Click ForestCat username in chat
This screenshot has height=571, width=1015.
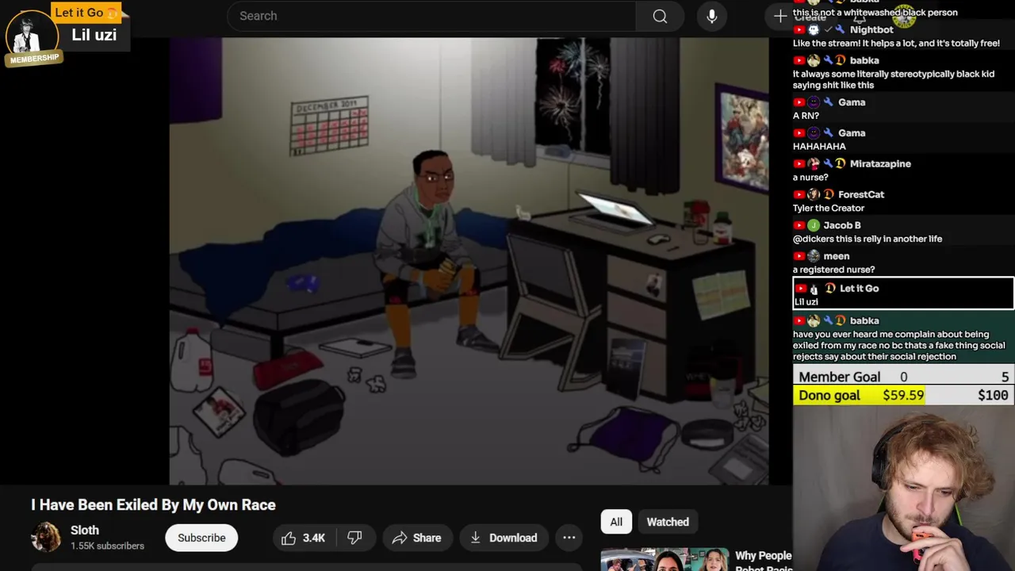(x=861, y=194)
